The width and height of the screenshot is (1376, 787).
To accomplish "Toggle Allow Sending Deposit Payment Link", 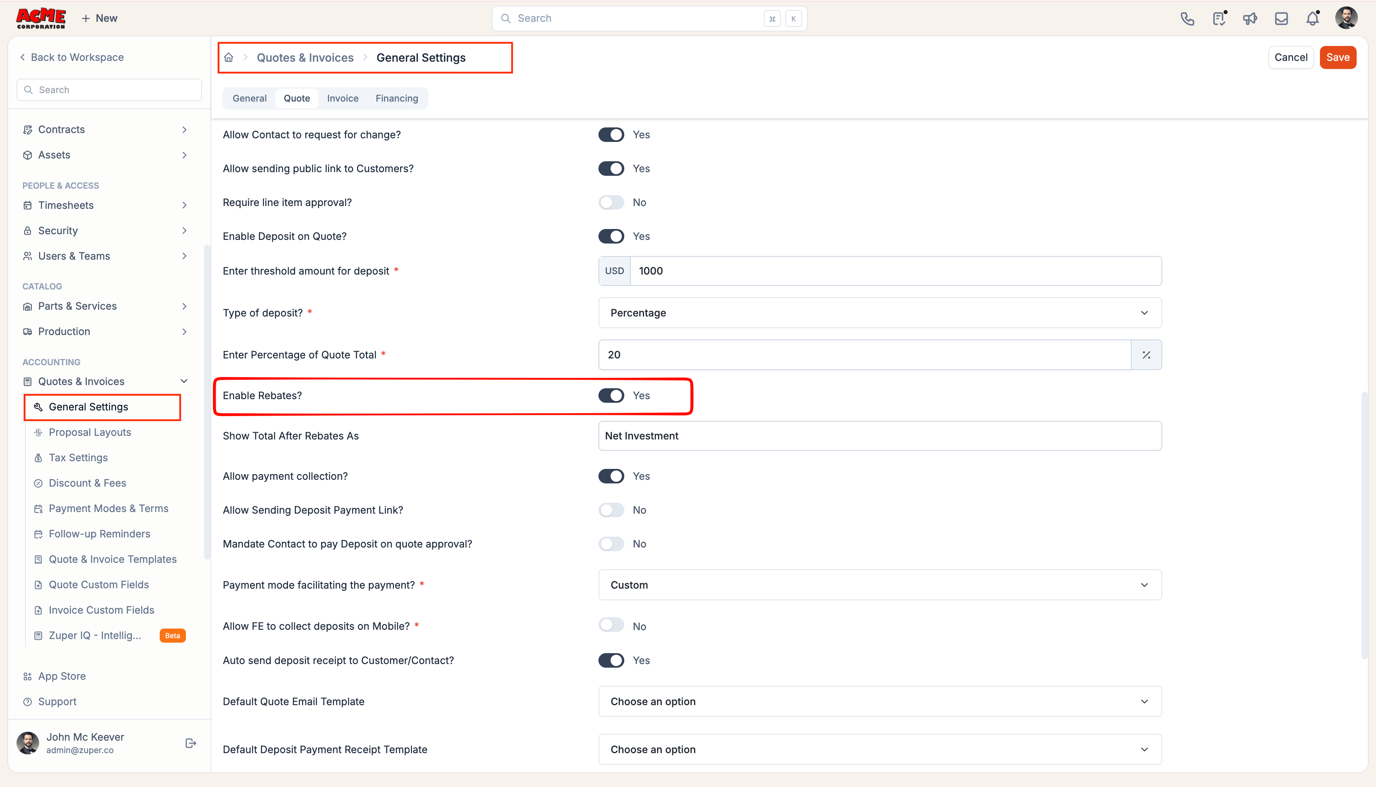I will coord(611,510).
